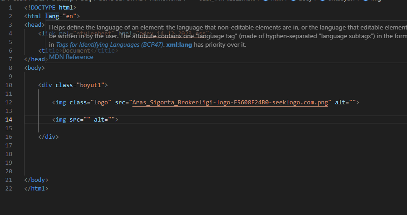Click the "boyut1" class value
Viewport: 407px width, 215px height.
[93, 85]
